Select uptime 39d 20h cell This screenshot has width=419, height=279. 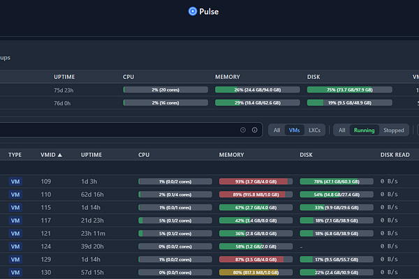click(92, 246)
